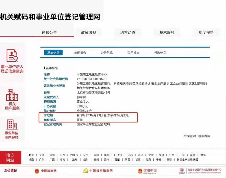Open the 安徽 local site link
Screen dimensions: 226x178
(x=151, y=155)
